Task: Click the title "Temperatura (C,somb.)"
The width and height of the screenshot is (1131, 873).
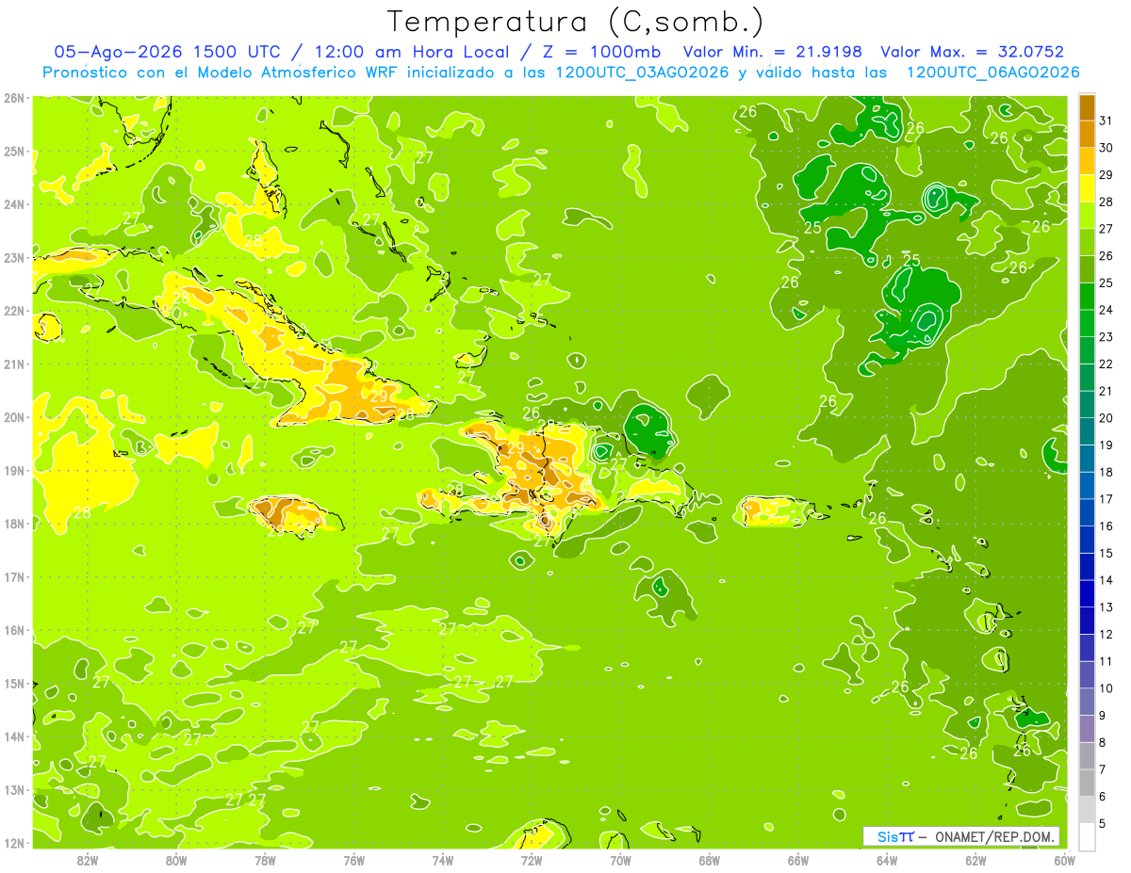Action: point(576,22)
